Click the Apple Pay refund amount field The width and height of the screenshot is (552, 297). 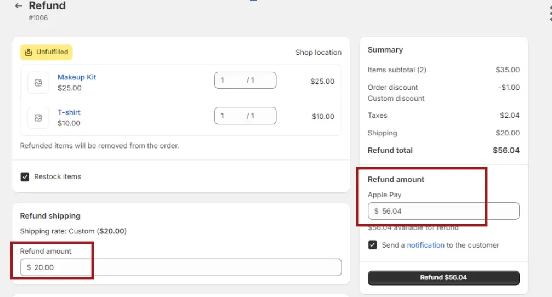443,211
